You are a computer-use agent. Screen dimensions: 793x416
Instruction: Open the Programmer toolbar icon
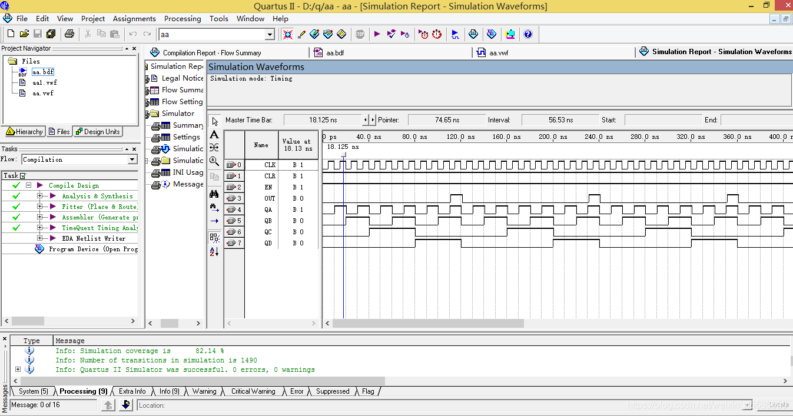[x=492, y=34]
